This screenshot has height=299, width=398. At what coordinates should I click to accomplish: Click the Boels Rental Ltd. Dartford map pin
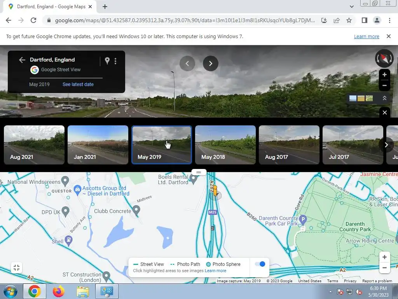click(194, 179)
